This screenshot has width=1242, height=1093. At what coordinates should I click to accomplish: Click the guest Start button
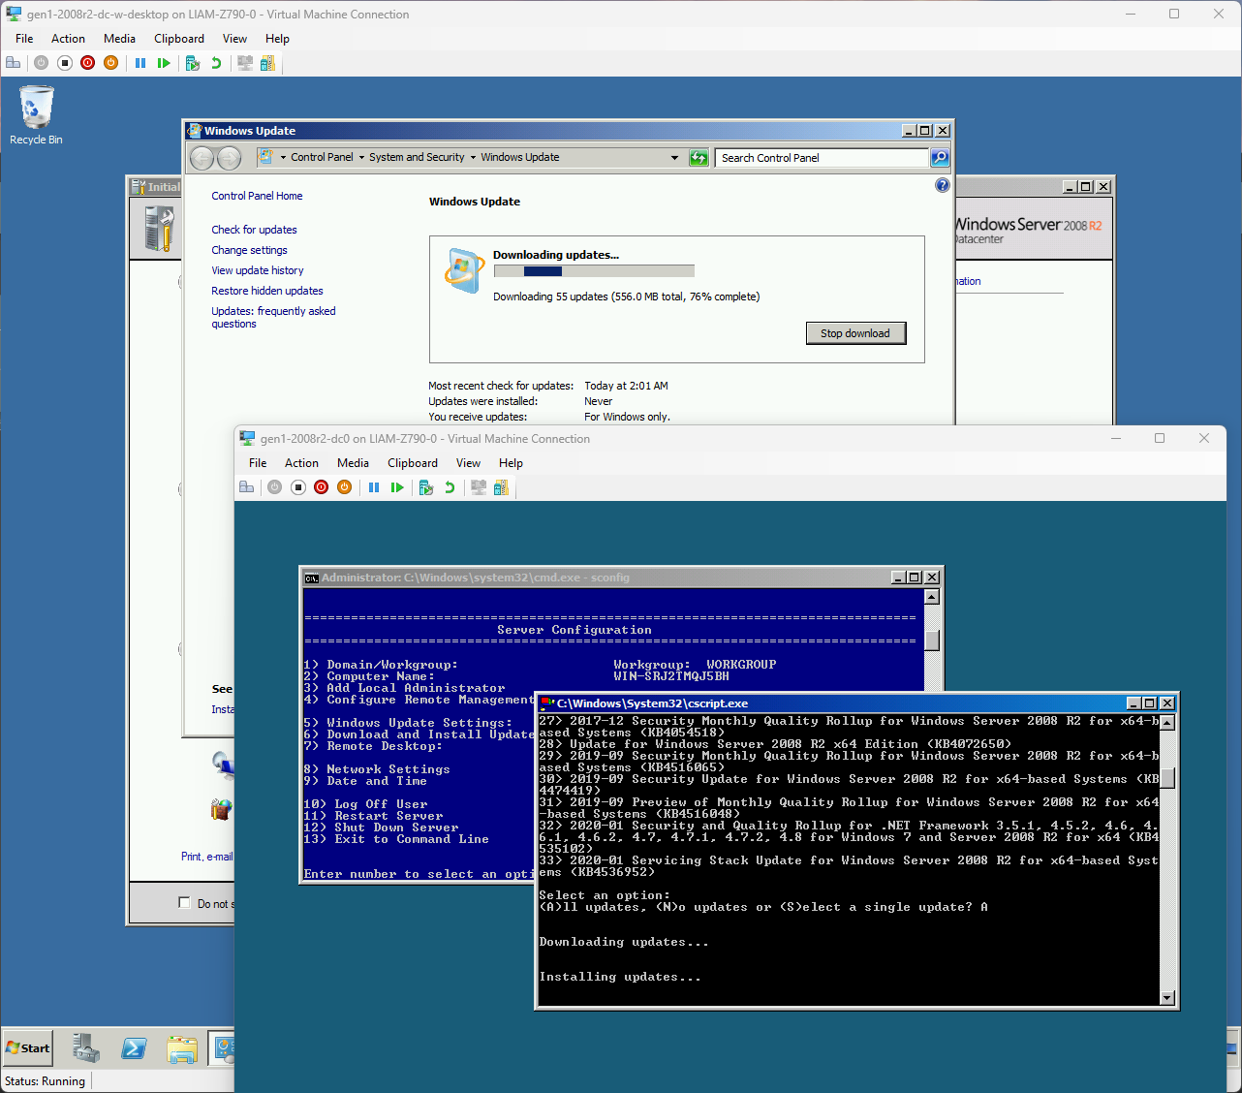(x=28, y=1048)
